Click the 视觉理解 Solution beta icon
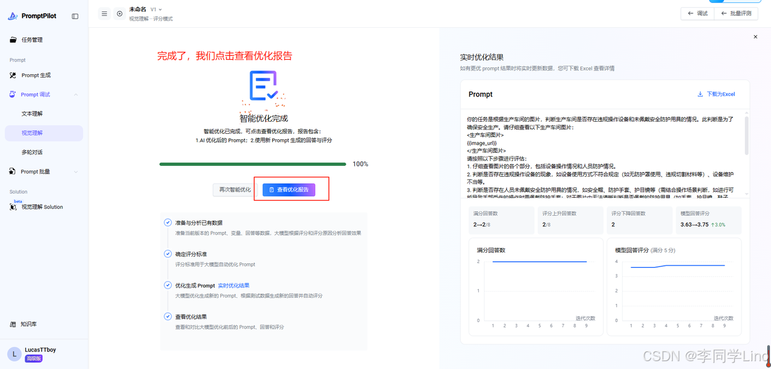The height and width of the screenshot is (369, 771). 13,207
